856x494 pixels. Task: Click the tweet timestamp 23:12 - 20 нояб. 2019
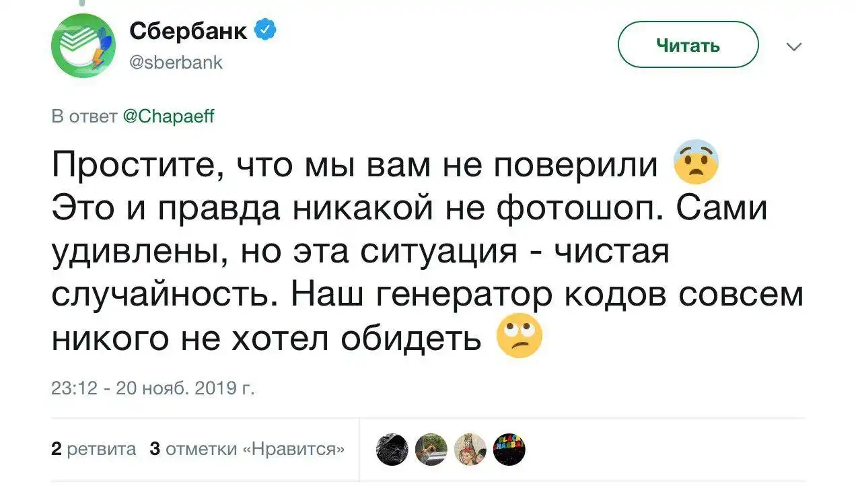tap(153, 388)
